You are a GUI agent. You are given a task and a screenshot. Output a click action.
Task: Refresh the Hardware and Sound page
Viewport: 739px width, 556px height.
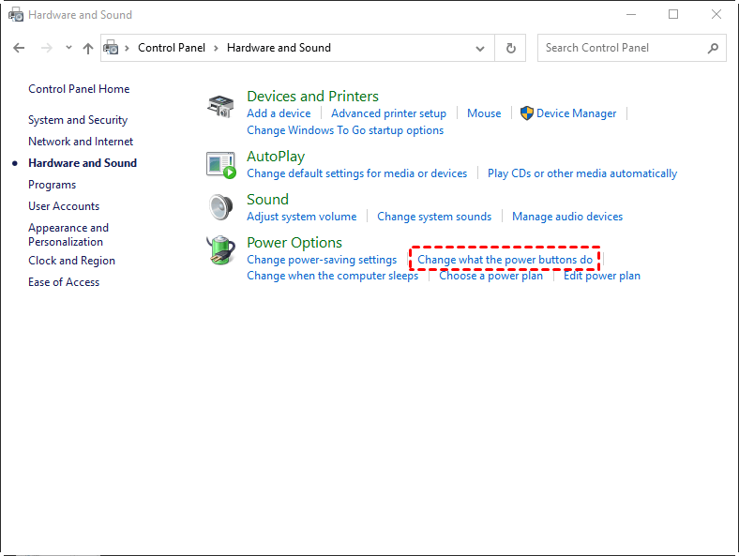(x=510, y=48)
